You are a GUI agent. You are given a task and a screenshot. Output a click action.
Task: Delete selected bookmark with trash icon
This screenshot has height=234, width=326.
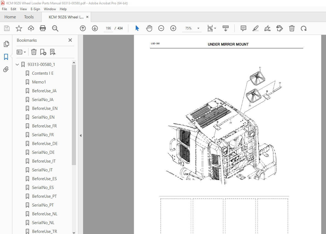(34, 52)
